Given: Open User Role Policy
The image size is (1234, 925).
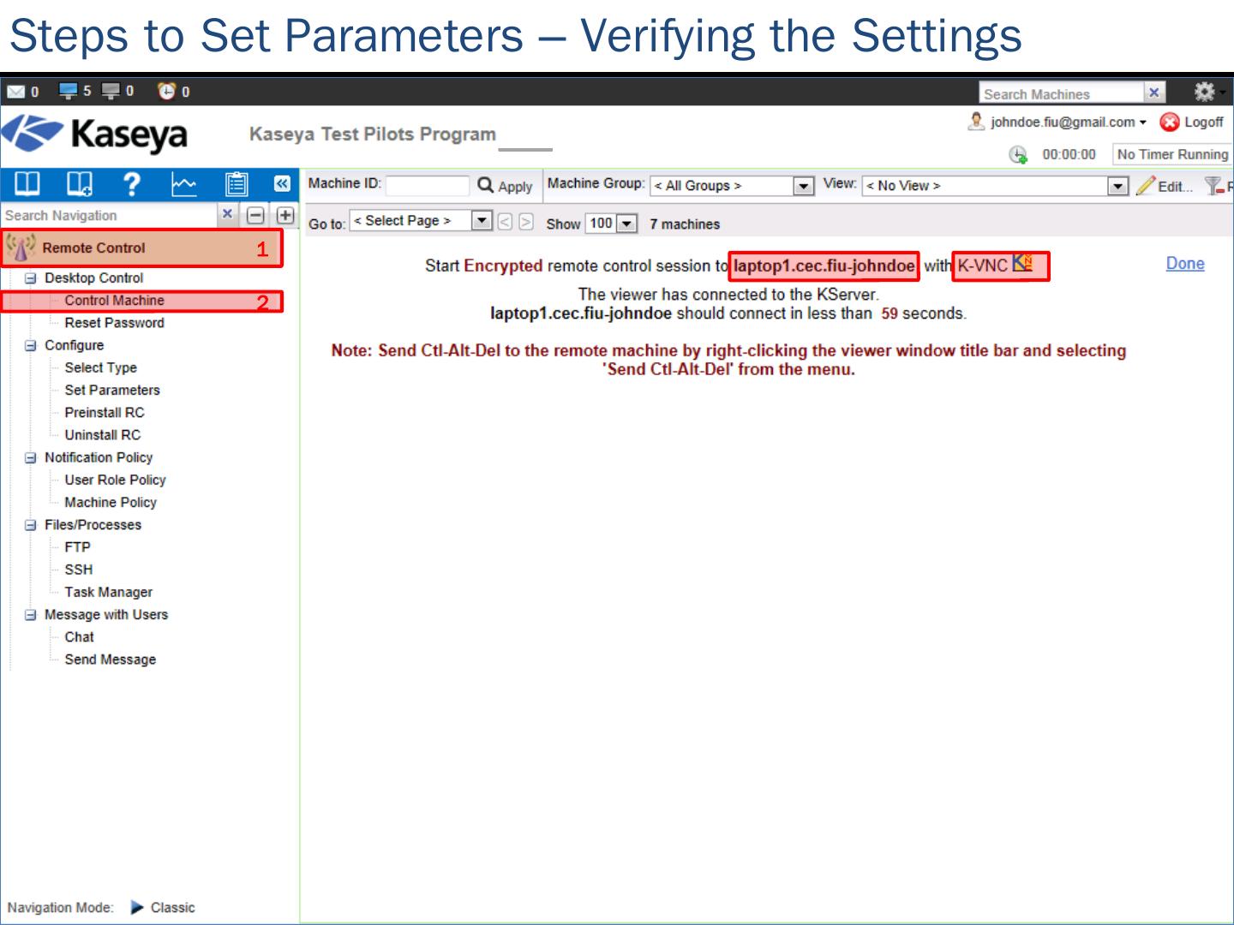Looking at the screenshot, I should point(115,480).
